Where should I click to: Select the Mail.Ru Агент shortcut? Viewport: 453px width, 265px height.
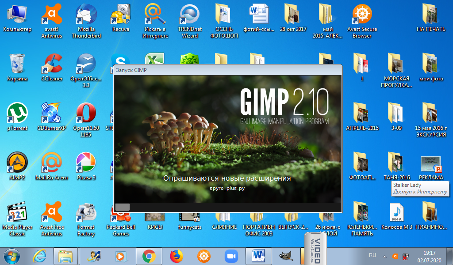[x=52, y=167]
